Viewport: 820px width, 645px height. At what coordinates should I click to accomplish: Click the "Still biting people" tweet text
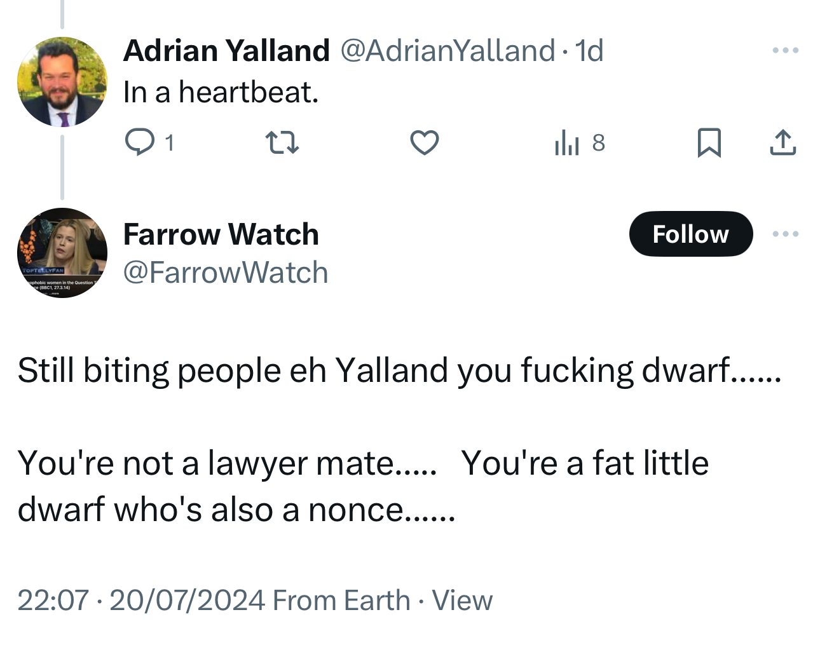[399, 370]
